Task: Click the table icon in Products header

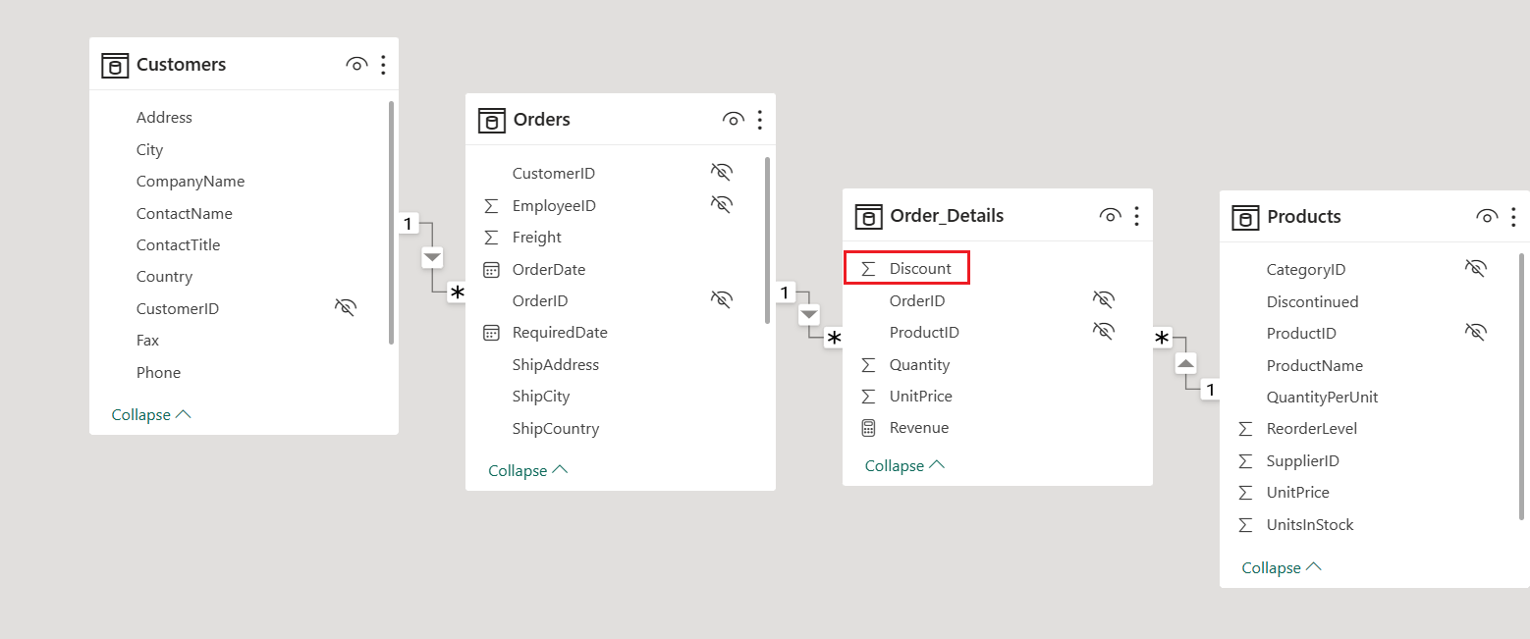Action: point(1244,216)
